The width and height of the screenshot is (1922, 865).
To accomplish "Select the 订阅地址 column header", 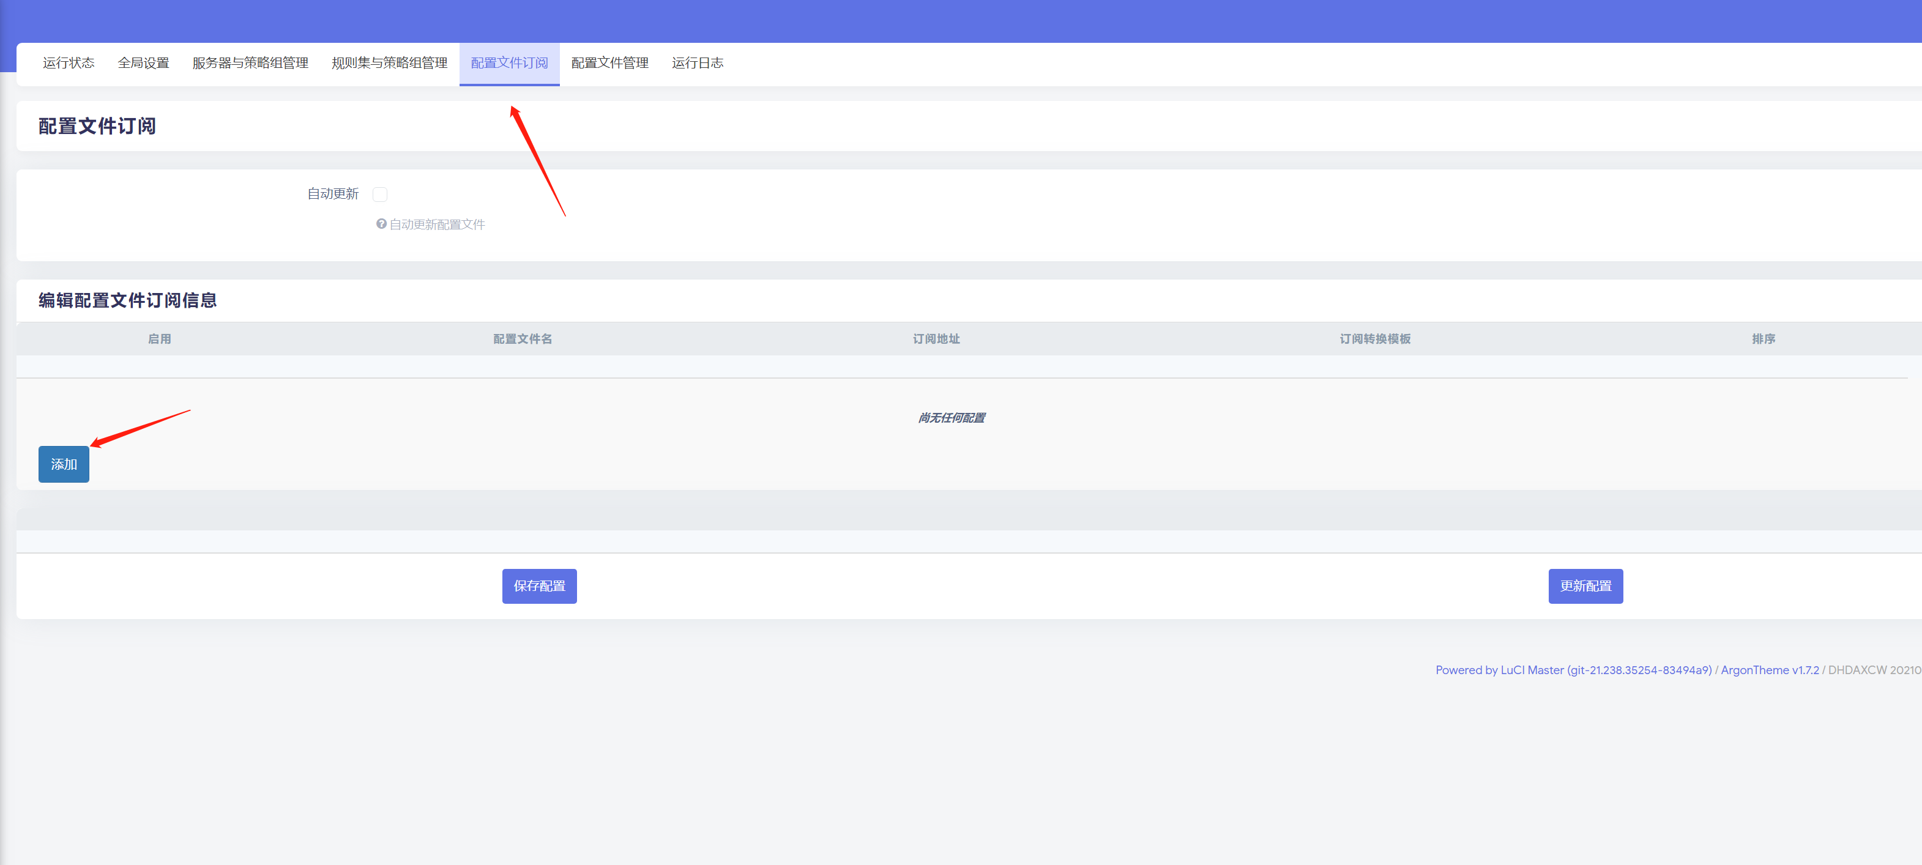I will click(x=936, y=338).
